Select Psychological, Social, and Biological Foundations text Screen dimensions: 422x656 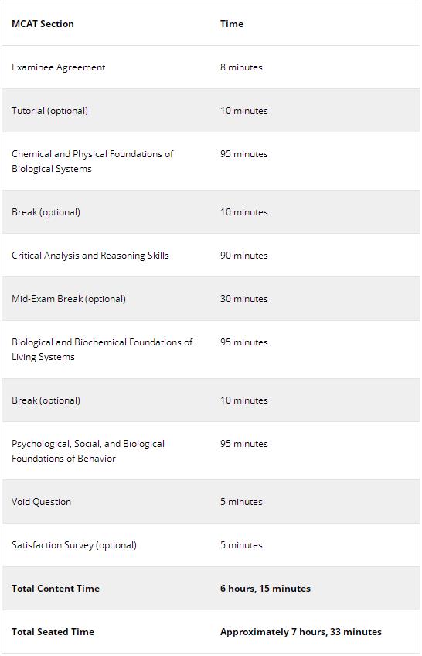pos(88,451)
